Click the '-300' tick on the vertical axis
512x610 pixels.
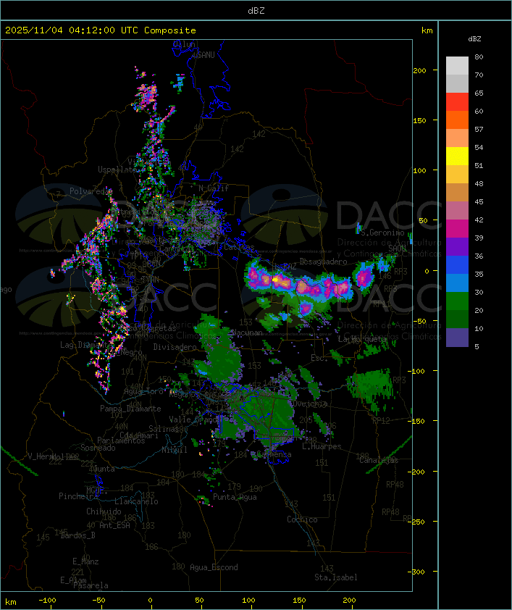(x=416, y=572)
